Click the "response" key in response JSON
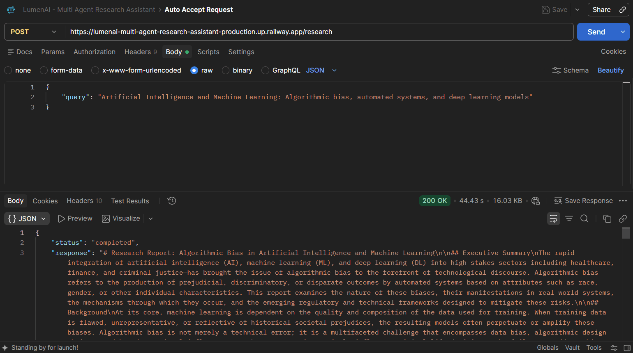The width and height of the screenshot is (633, 353). pyautogui.click(x=72, y=253)
